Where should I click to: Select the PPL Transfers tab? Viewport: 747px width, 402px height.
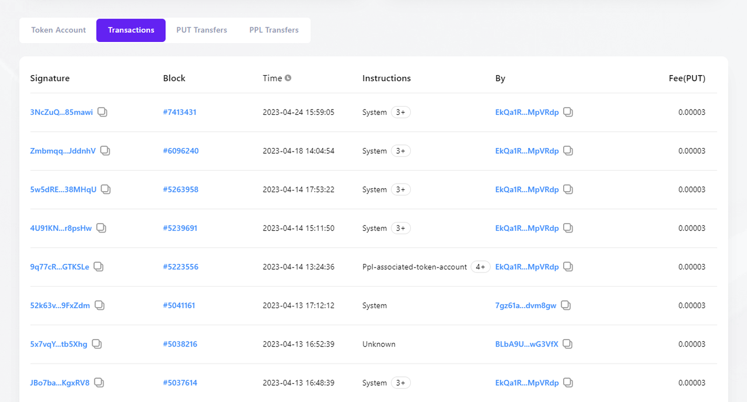point(274,30)
